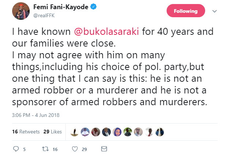Click the second liker avatar in the row

coord(85,132)
